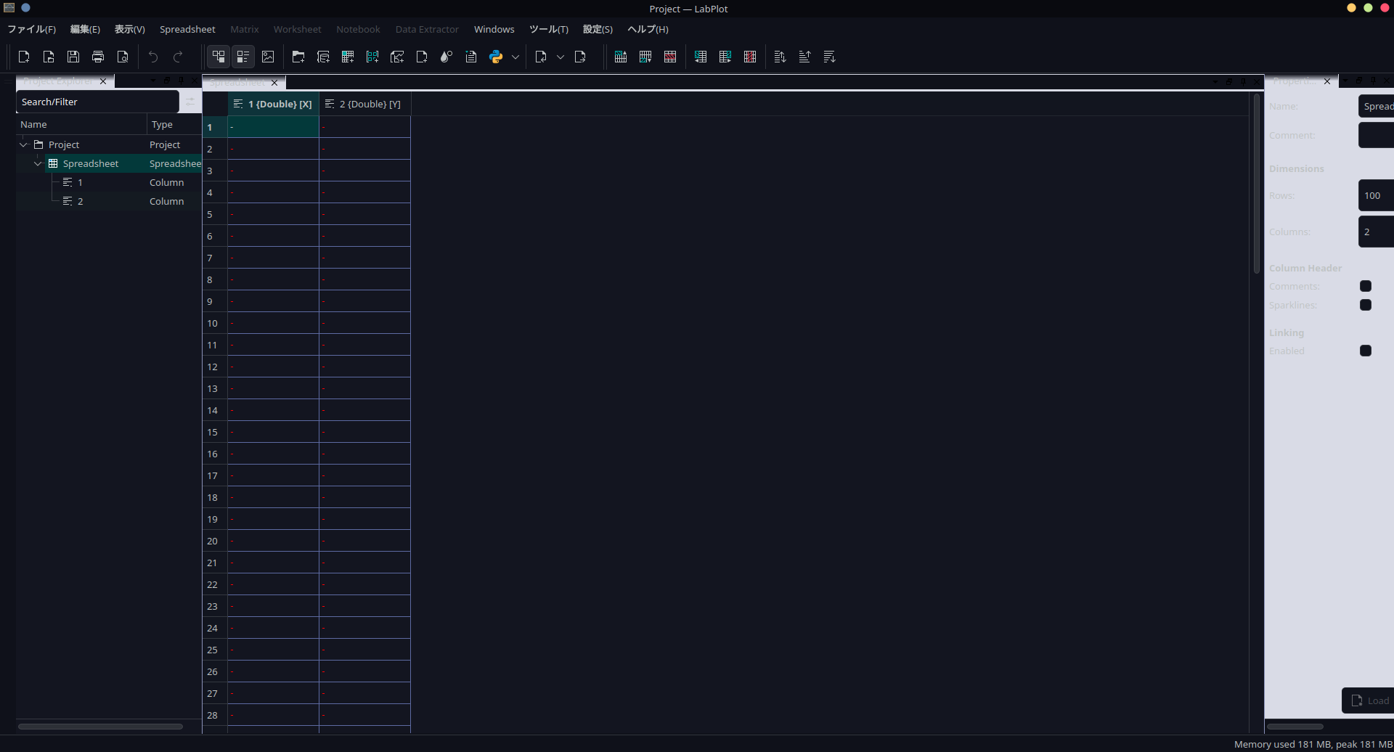This screenshot has height=752, width=1394.
Task: Select column 1 in Project Explorer tree
Action: [80, 182]
